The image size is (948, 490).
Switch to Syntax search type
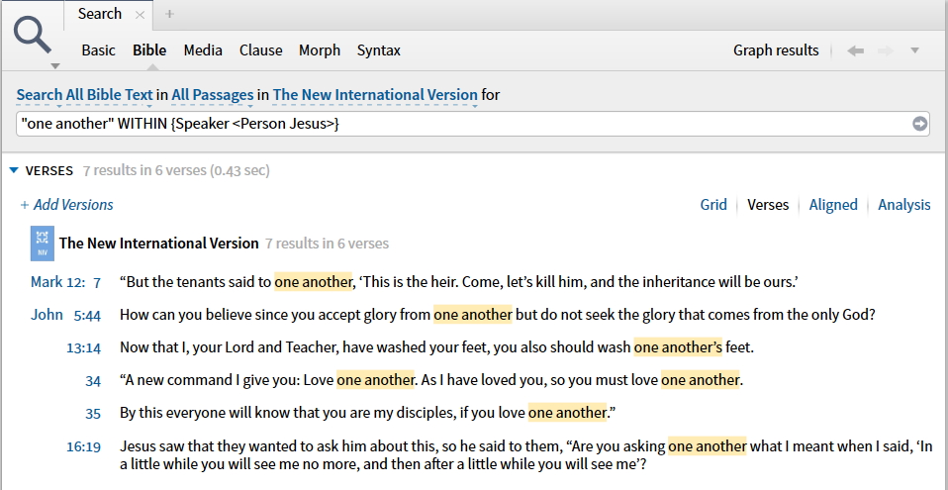tap(378, 50)
